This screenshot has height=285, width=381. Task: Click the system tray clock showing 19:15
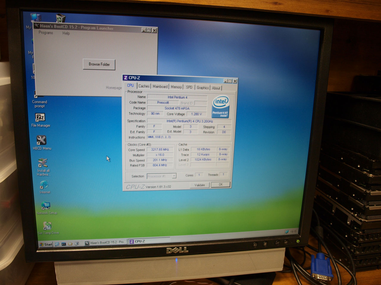(x=293, y=231)
